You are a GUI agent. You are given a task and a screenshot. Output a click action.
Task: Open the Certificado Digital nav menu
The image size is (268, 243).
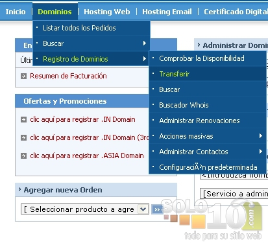coord(236,12)
